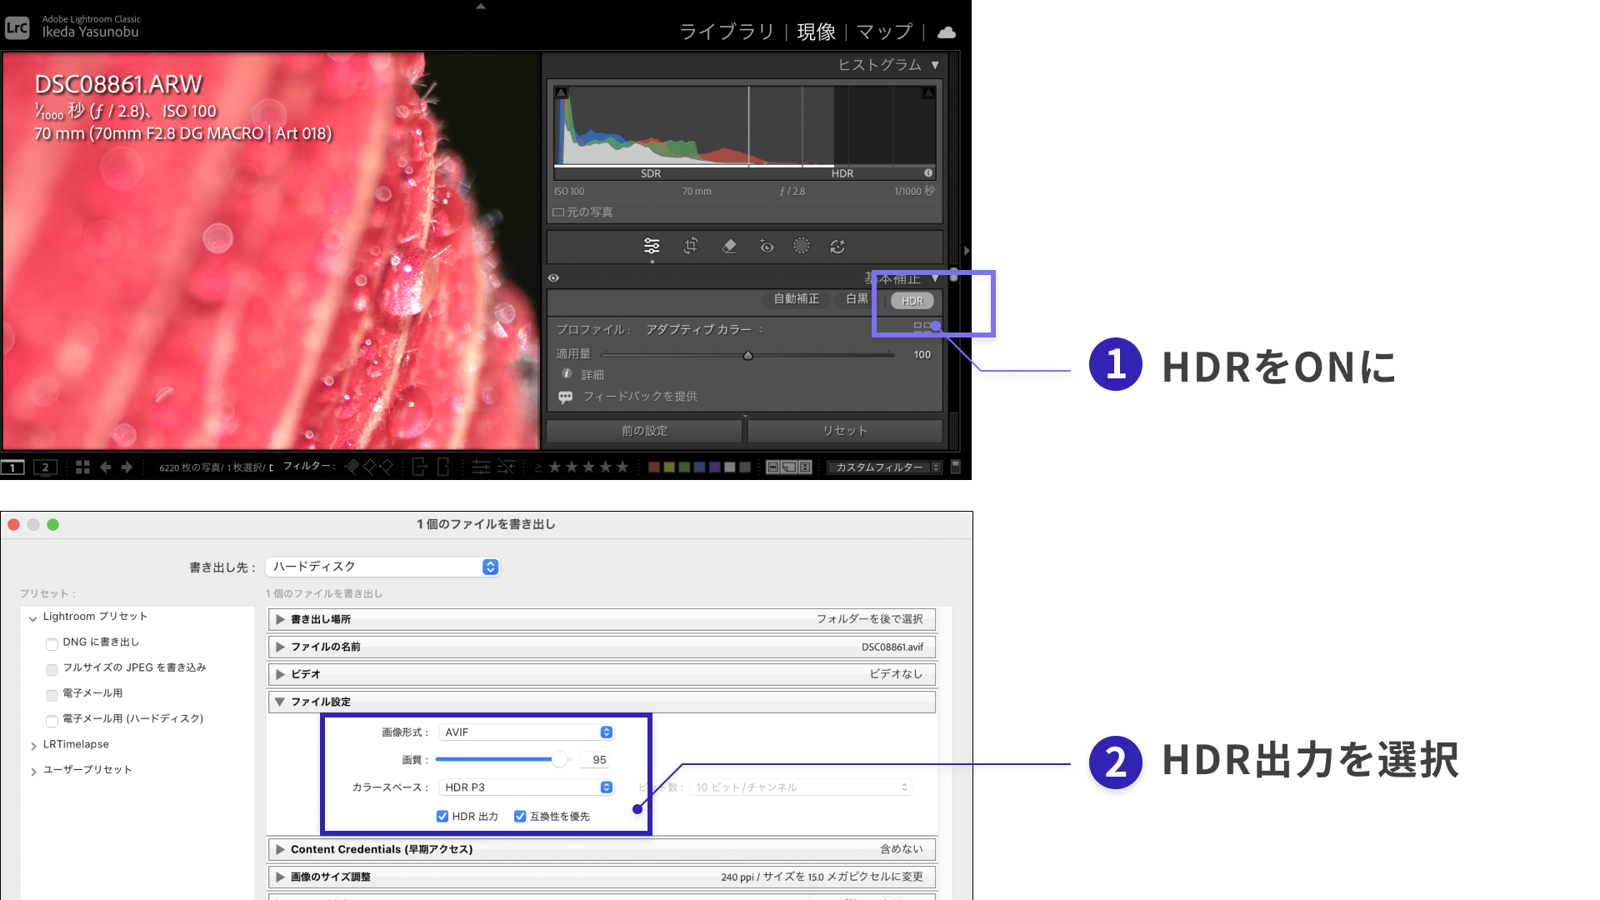The width and height of the screenshot is (1600, 900).
Task: Open the カラースペース HDR P3 dropdown
Action: pyautogui.click(x=526, y=787)
